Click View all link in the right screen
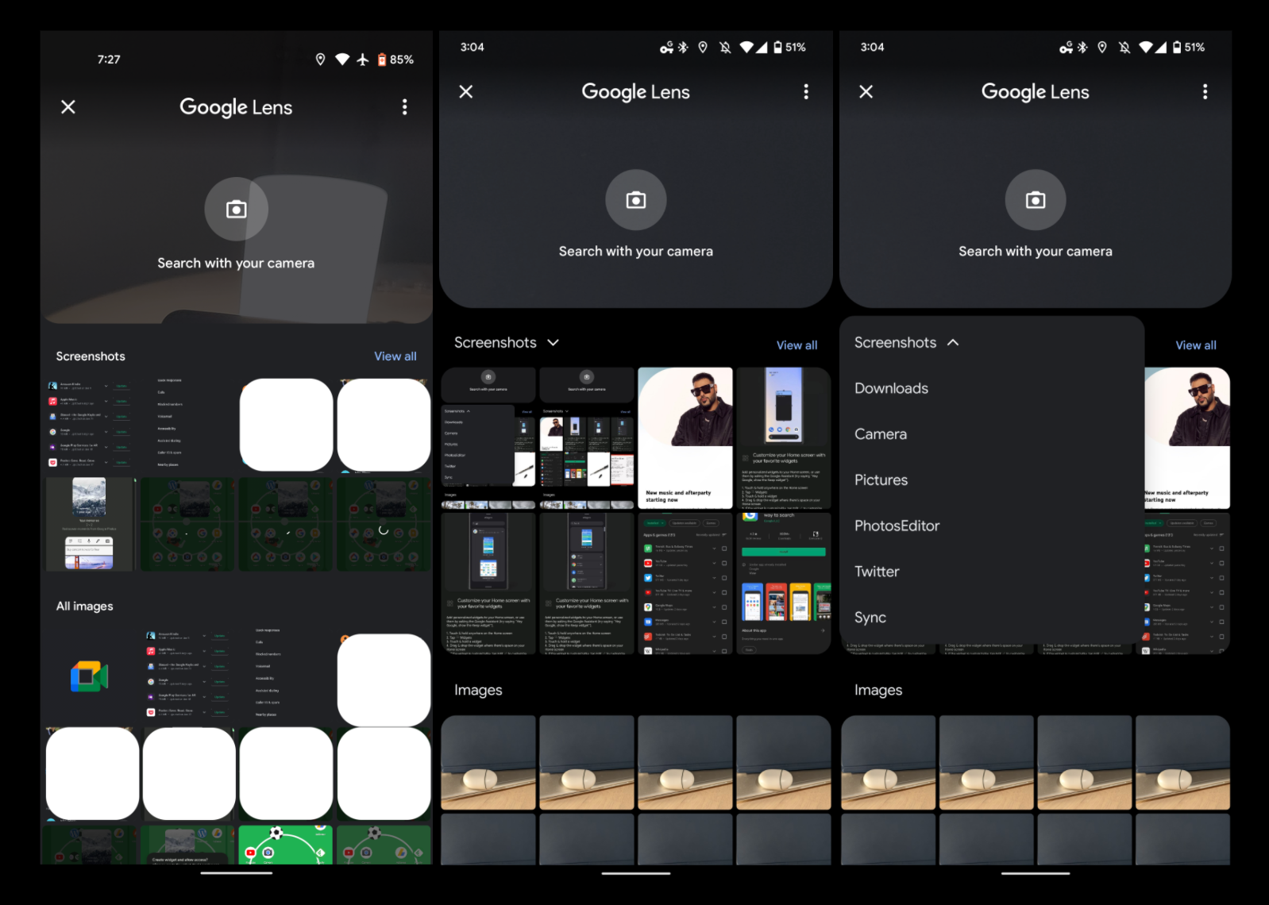 click(1196, 345)
